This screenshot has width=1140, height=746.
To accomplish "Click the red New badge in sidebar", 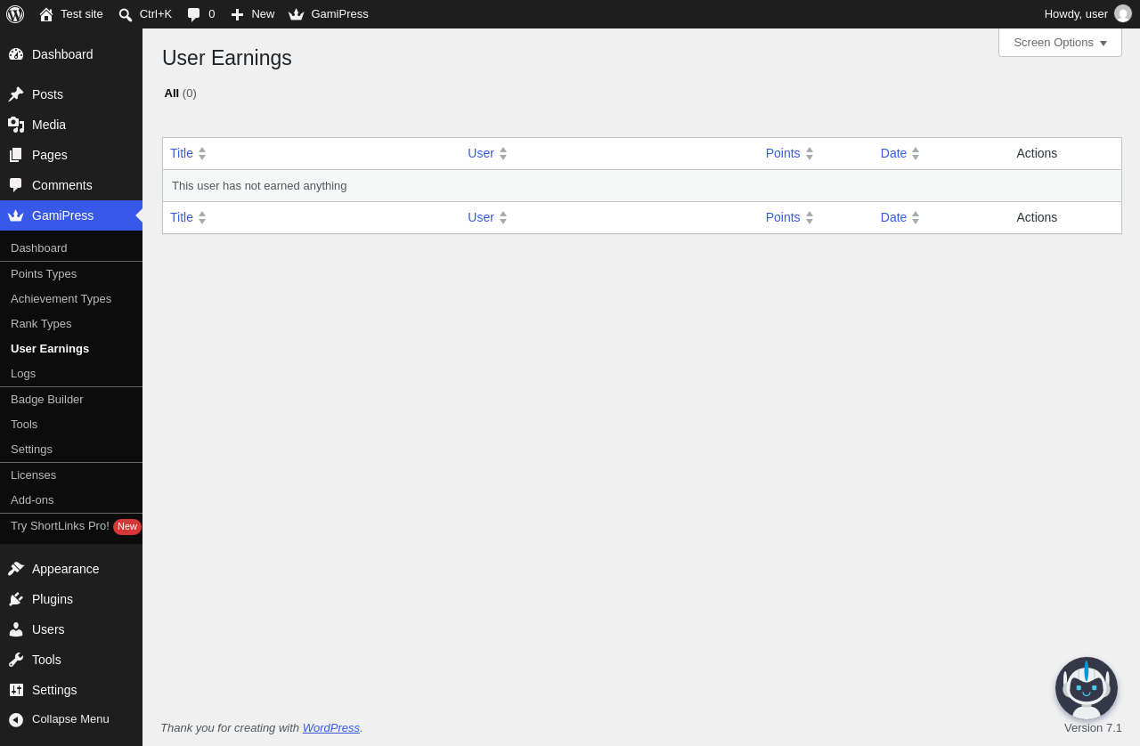I will [x=127, y=527].
